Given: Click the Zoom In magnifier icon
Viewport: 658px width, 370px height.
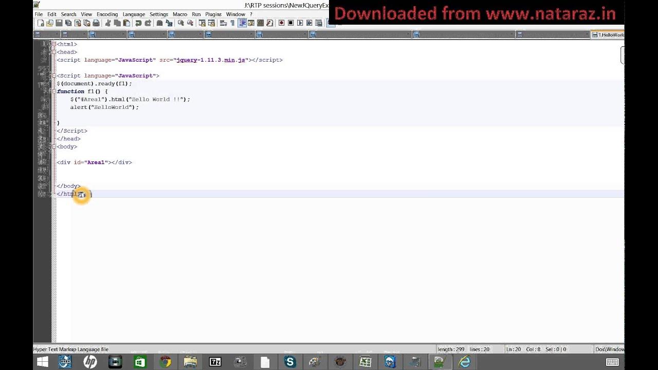Looking at the screenshot, I should point(181,23).
